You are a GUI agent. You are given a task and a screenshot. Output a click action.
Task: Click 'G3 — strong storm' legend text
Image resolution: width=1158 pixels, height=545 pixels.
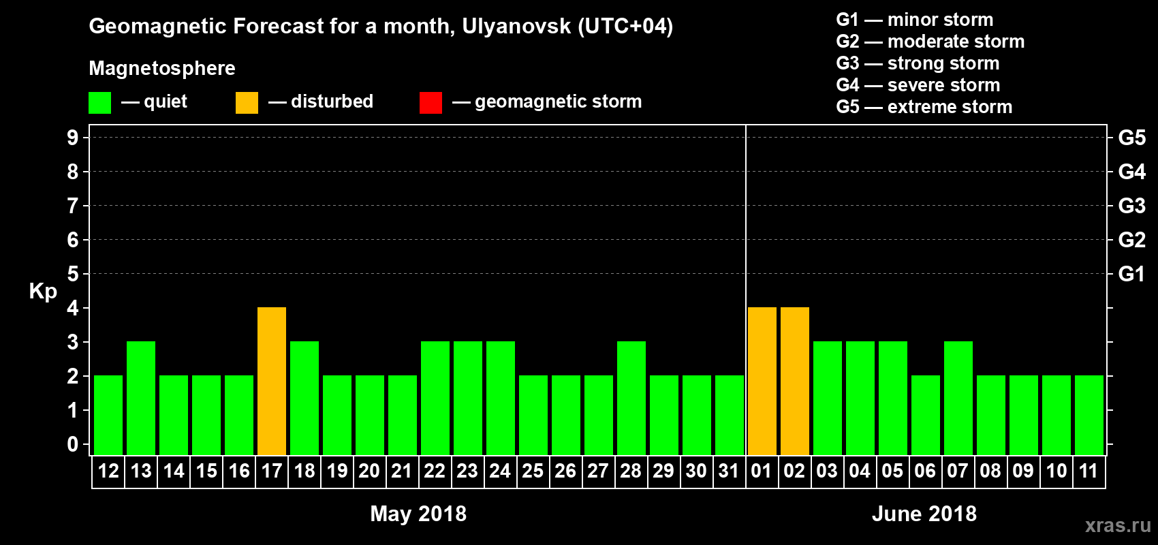(918, 63)
